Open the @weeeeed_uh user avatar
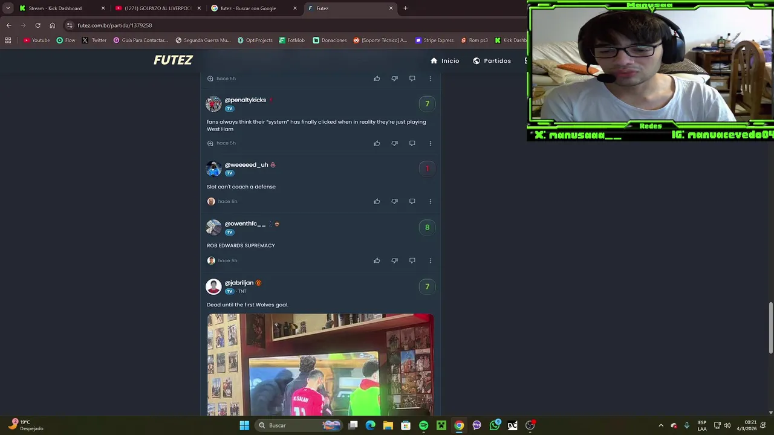This screenshot has height=435, width=774. click(x=213, y=169)
